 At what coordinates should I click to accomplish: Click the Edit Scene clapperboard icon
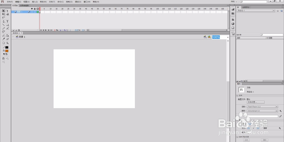(205, 37)
